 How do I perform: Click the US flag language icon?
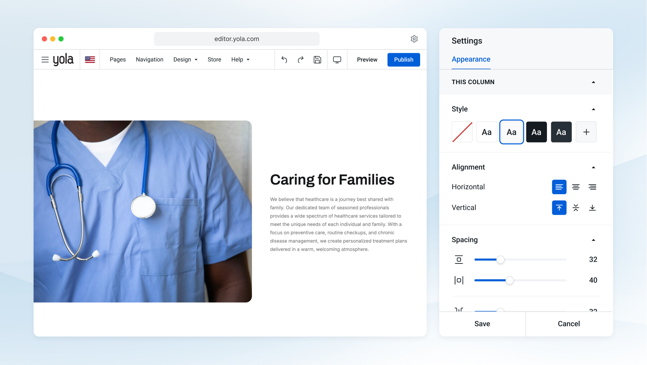point(90,60)
